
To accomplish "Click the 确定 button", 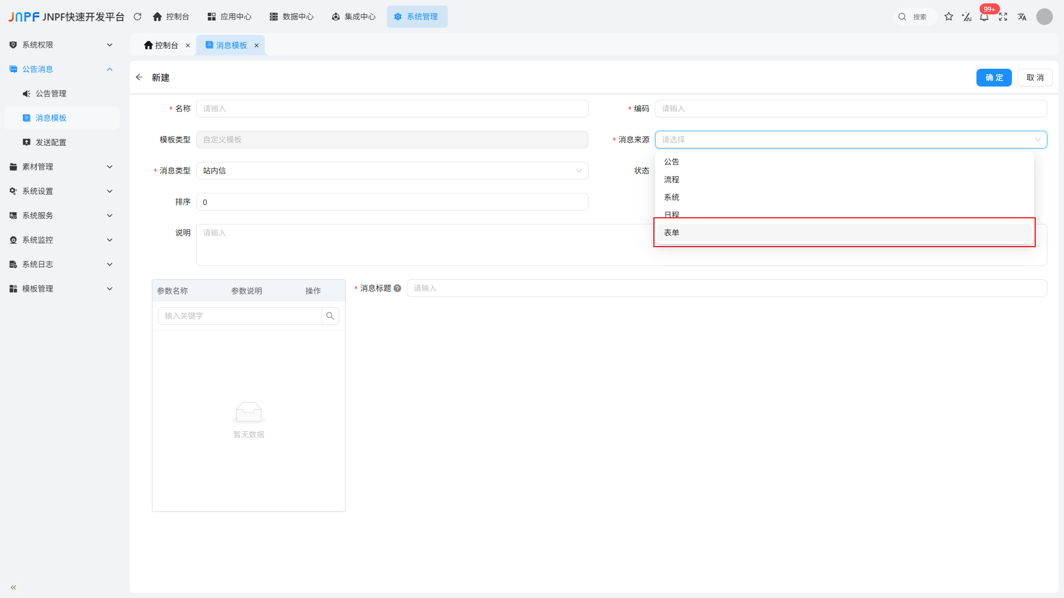I will (994, 78).
